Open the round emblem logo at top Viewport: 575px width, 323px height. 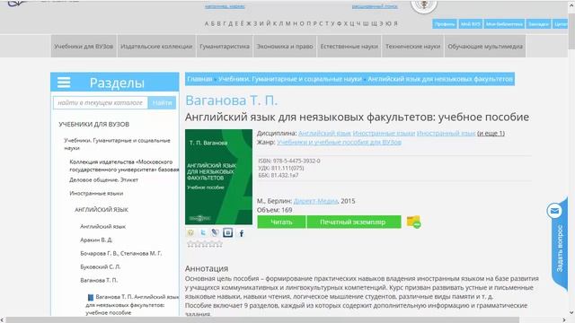coord(424,5)
